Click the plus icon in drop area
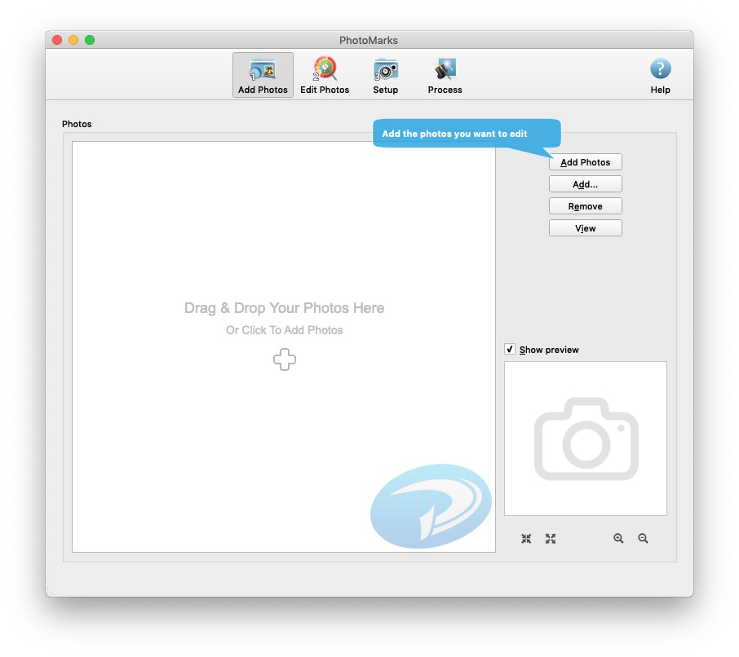This screenshot has width=739, height=657. 284,359
